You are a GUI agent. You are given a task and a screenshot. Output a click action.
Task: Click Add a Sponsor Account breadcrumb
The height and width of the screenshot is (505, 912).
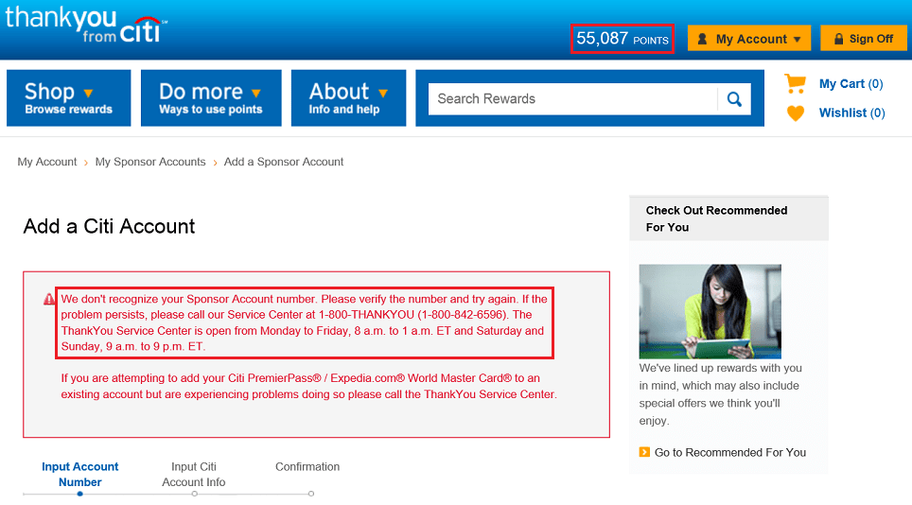(x=284, y=162)
